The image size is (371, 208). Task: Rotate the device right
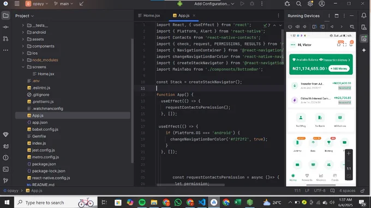pyautogui.click(x=322, y=27)
